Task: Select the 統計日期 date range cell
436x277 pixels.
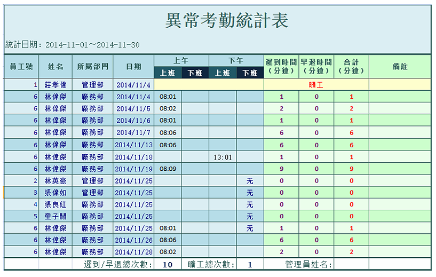Action: coord(72,45)
